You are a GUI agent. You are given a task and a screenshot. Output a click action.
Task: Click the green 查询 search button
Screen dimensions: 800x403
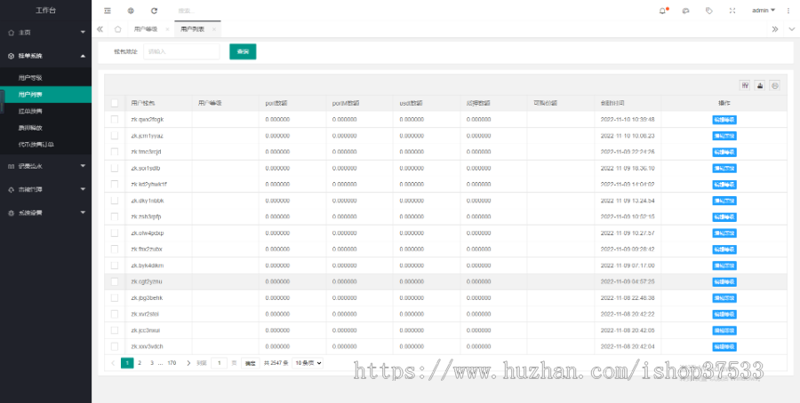coord(243,51)
